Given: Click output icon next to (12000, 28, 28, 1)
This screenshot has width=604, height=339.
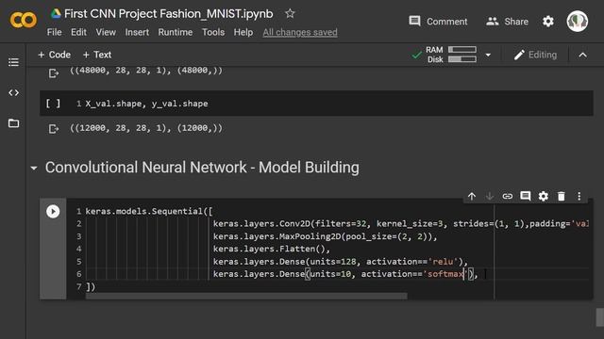Looking at the screenshot, I should pyautogui.click(x=54, y=128).
